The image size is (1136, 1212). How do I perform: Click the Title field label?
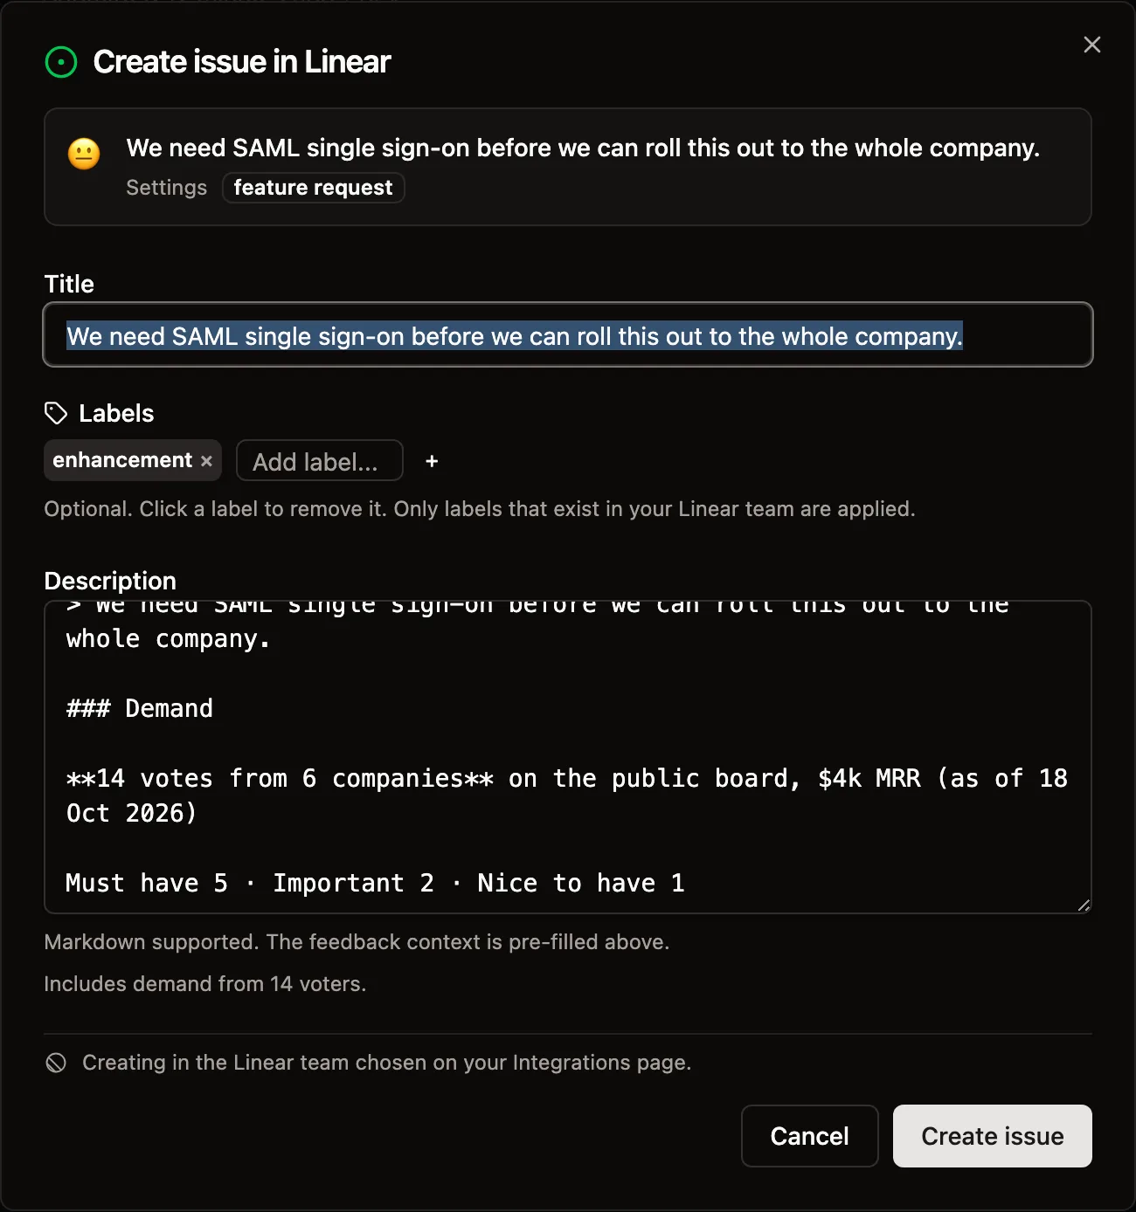[x=69, y=284]
